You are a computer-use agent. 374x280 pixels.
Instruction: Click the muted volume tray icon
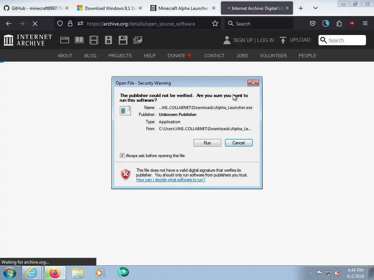pos(337,273)
